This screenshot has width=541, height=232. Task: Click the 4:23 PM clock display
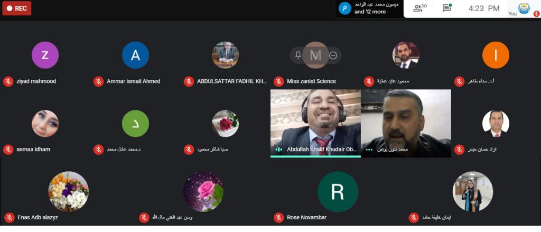click(484, 8)
